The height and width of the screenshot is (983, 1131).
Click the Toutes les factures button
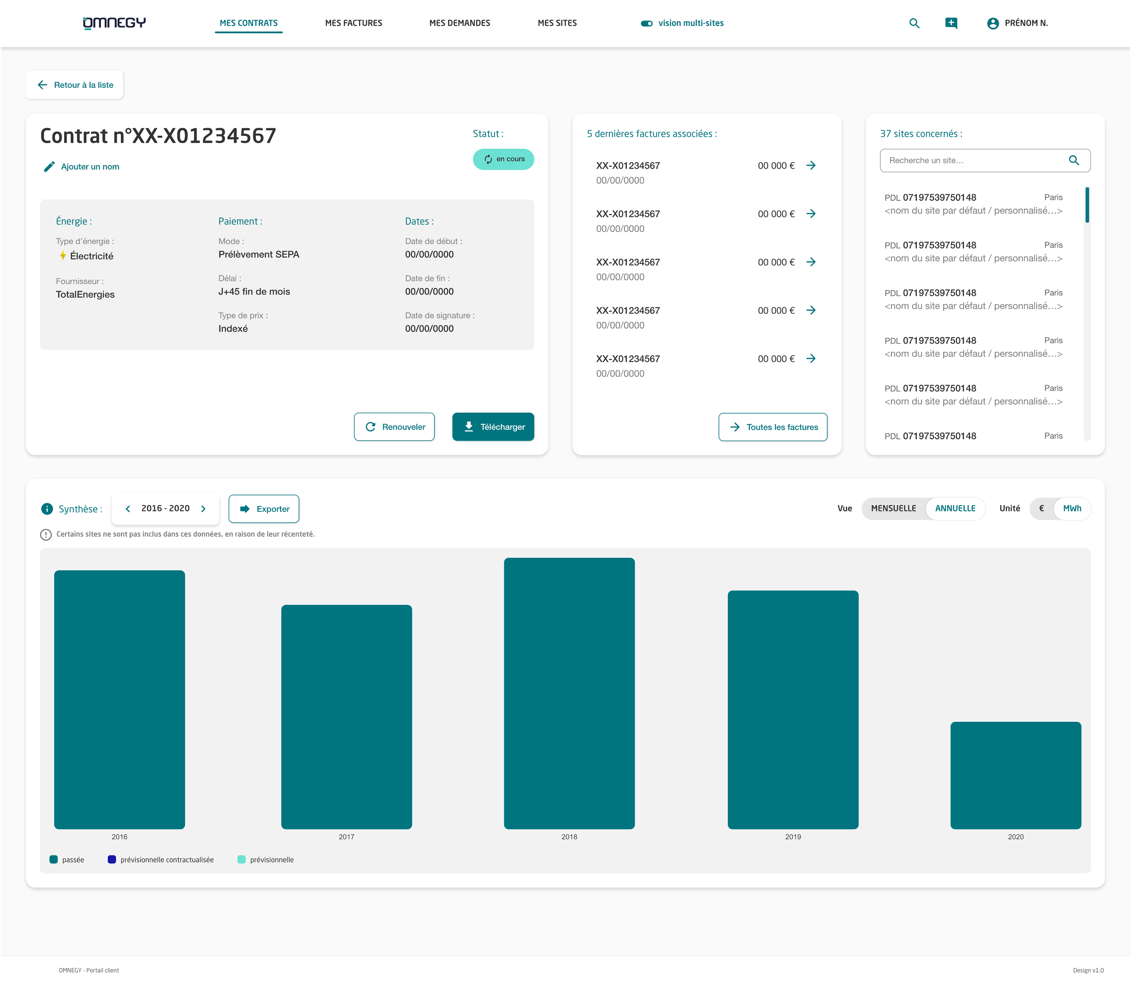pyautogui.click(x=772, y=427)
